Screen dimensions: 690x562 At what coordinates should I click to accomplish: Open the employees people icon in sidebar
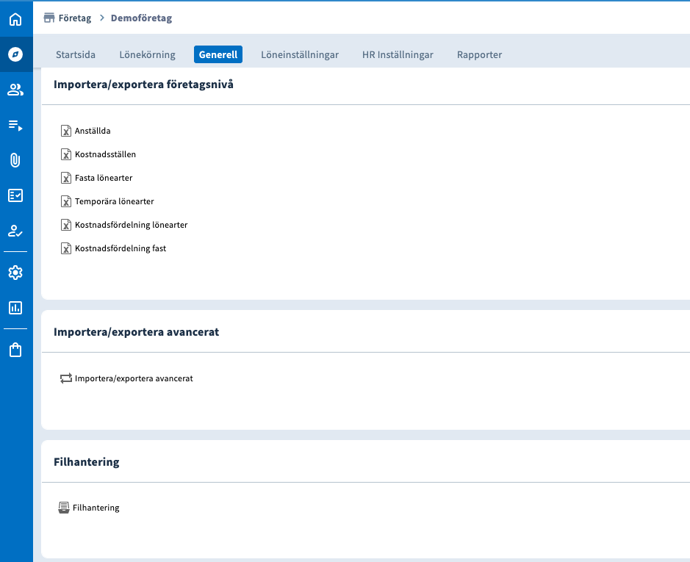(15, 90)
